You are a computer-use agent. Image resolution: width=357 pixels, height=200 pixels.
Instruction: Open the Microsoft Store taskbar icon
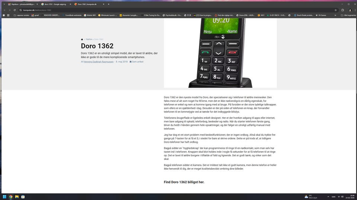click(23, 197)
